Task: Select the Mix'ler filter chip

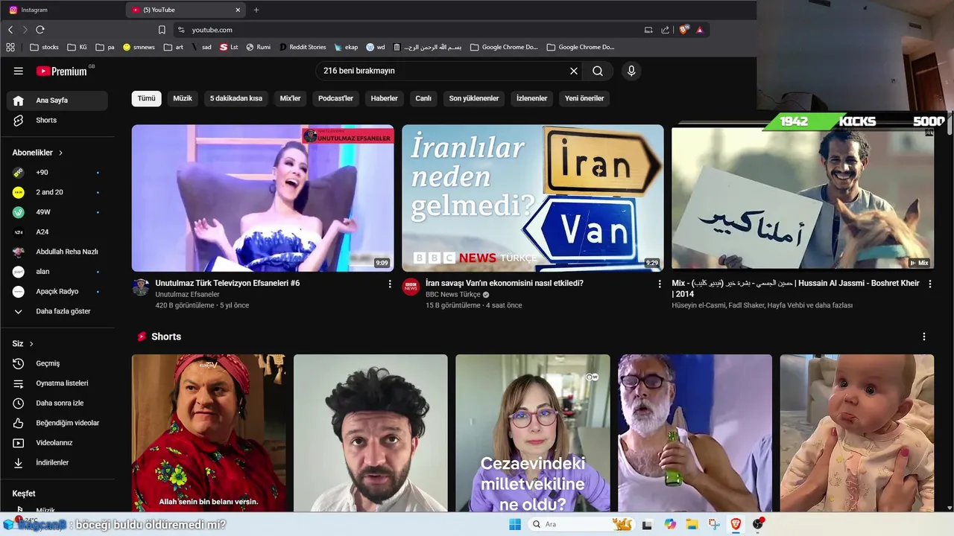Action: point(290,98)
